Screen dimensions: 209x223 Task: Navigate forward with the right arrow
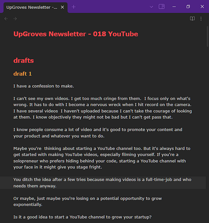[15, 19]
